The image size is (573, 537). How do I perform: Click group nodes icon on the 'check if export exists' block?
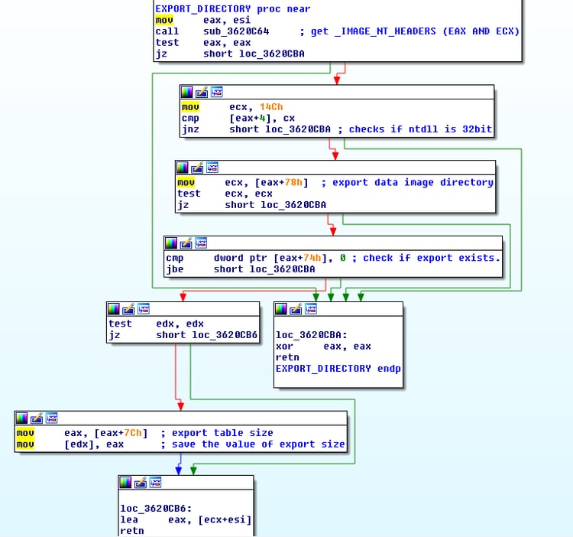pos(201,242)
